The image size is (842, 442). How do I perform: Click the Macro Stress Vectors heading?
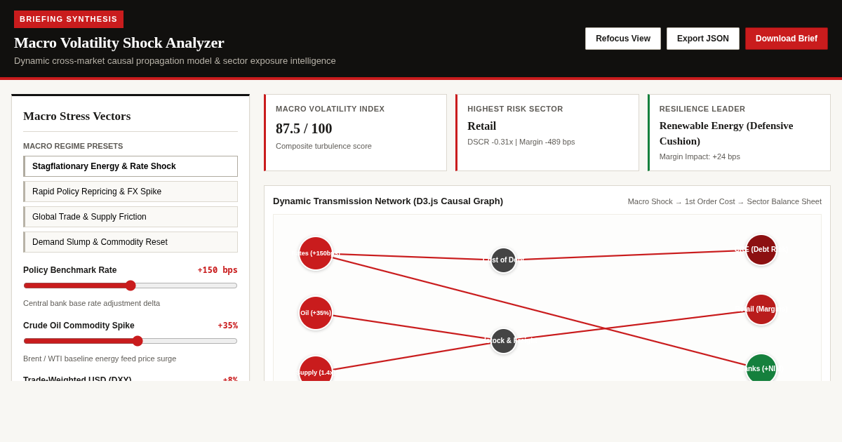[x=77, y=116]
